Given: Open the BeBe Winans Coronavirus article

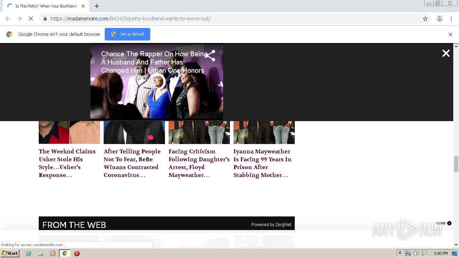Looking at the screenshot, I should click(132, 163).
